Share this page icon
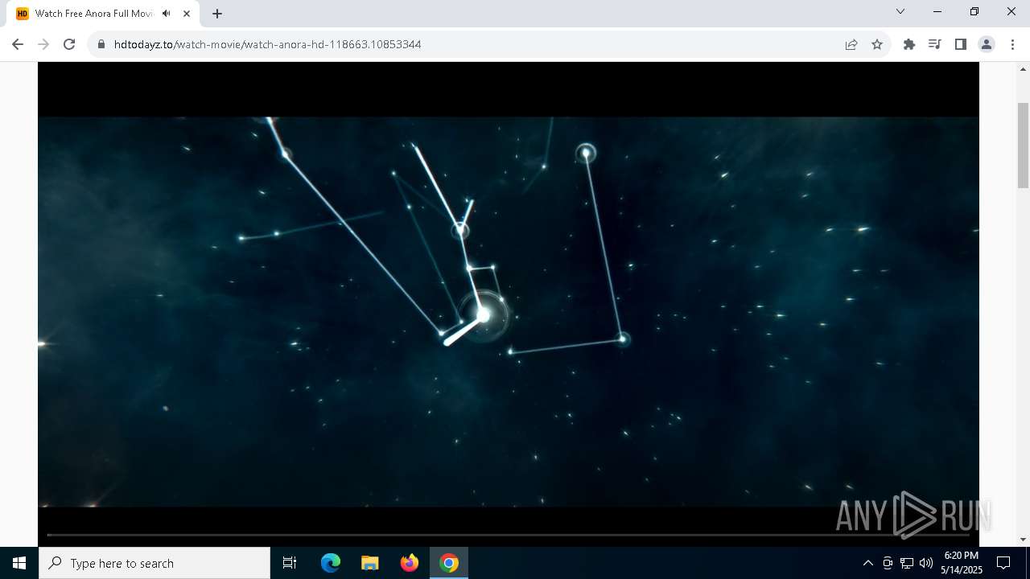This screenshot has height=579, width=1030. 851,44
